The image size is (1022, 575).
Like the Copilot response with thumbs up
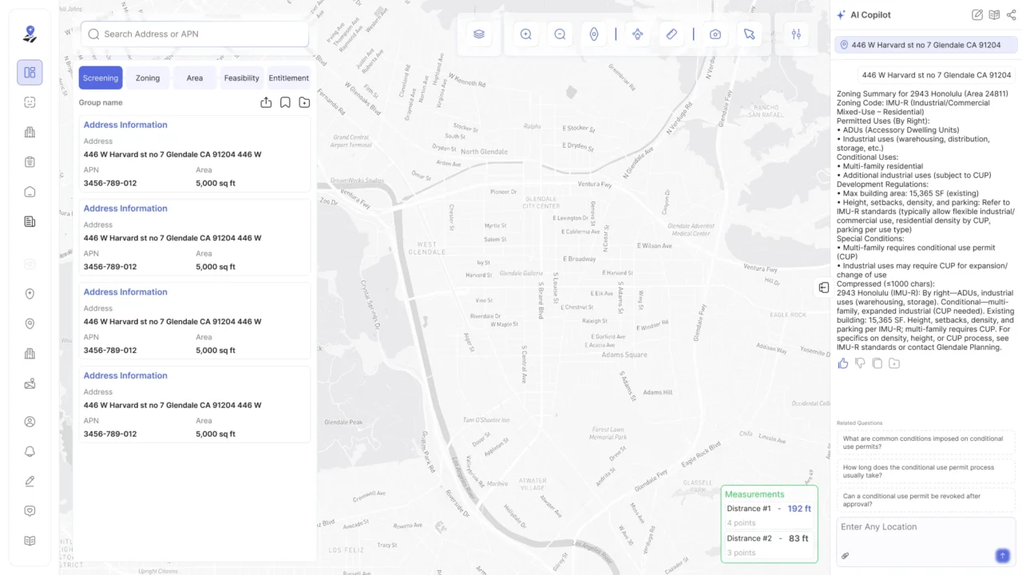pyautogui.click(x=843, y=363)
